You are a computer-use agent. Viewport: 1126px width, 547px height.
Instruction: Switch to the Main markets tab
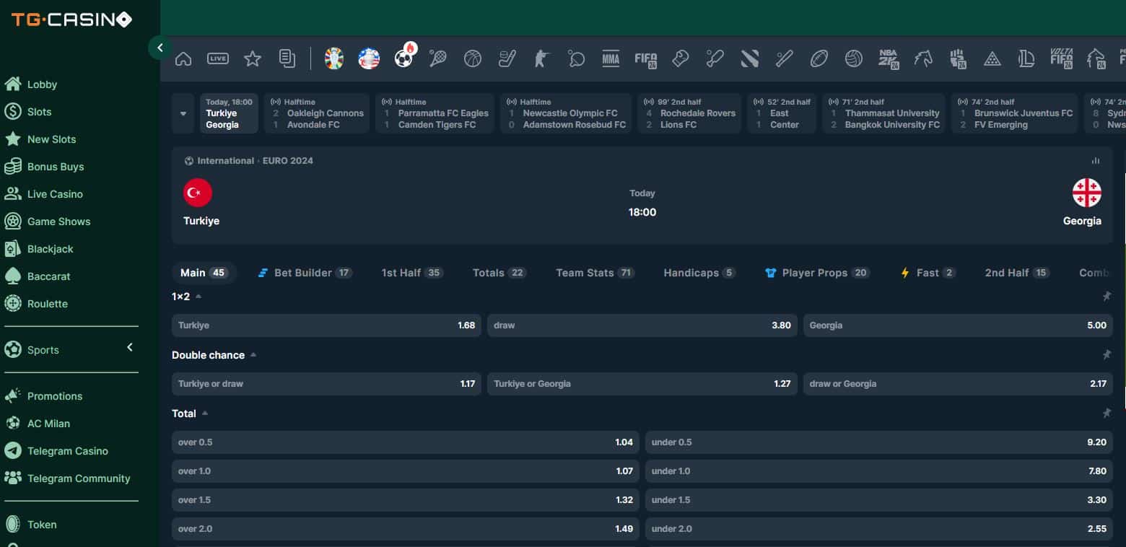(x=204, y=273)
